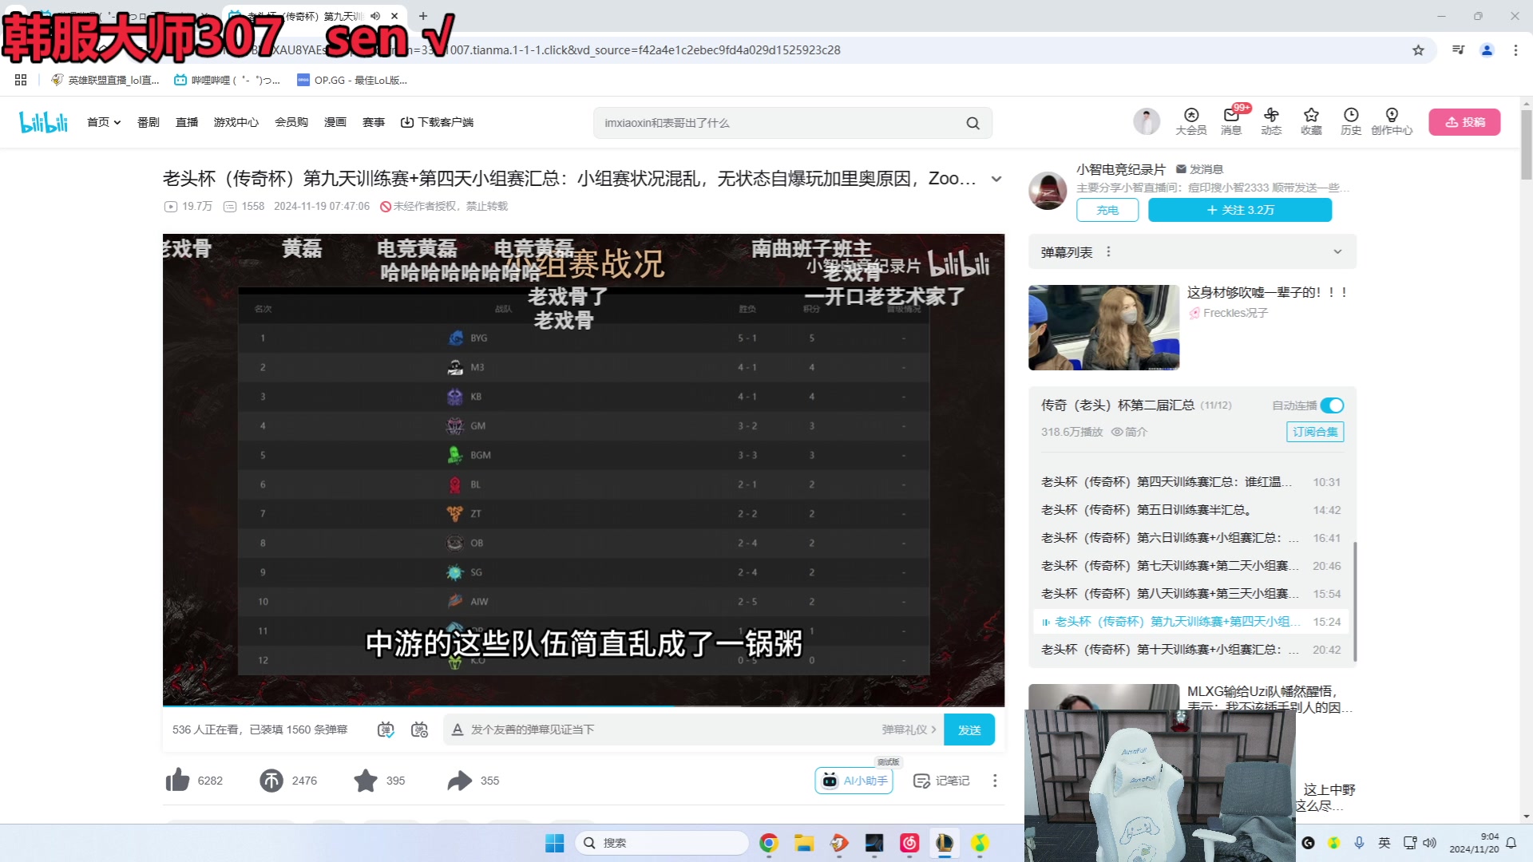Click 发消息 next to the uploader name
The width and height of the screenshot is (1533, 862).
point(1199,169)
